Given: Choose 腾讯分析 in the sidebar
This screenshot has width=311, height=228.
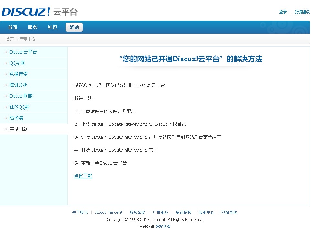Looking at the screenshot, I should [19, 85].
